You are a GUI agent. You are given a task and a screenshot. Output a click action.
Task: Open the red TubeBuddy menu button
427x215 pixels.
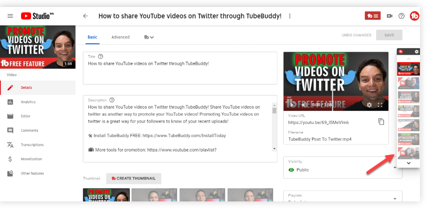373,16
